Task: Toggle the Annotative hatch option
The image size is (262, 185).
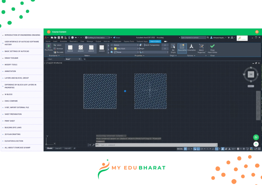Action: coord(191,47)
